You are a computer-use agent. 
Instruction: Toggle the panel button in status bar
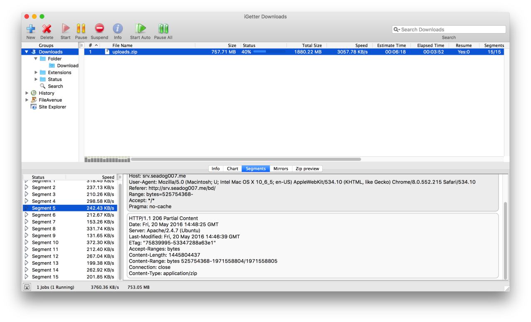(27, 287)
